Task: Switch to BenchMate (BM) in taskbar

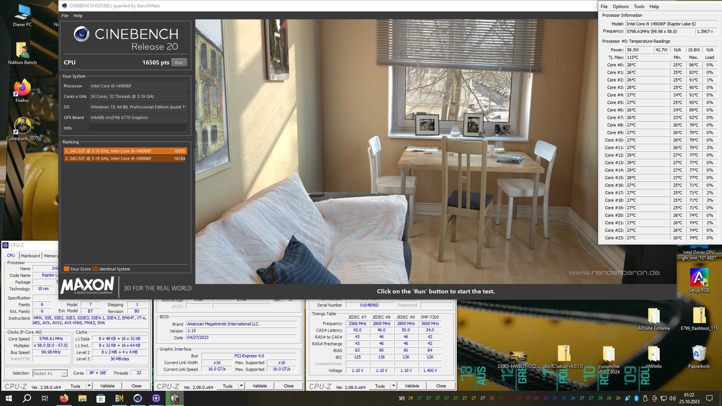Action: tap(119, 398)
